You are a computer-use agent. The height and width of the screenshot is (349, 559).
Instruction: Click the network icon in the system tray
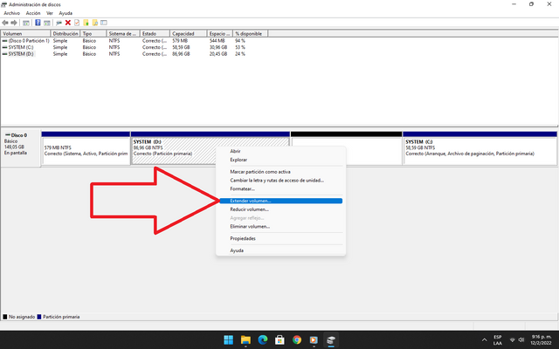click(x=513, y=339)
